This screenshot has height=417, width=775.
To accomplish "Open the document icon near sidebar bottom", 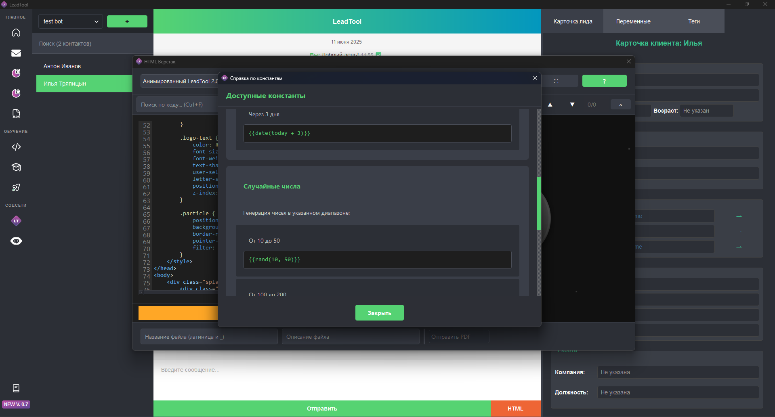I will (x=16, y=388).
